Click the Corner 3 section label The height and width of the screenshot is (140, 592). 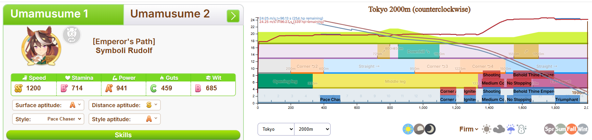point(437,66)
